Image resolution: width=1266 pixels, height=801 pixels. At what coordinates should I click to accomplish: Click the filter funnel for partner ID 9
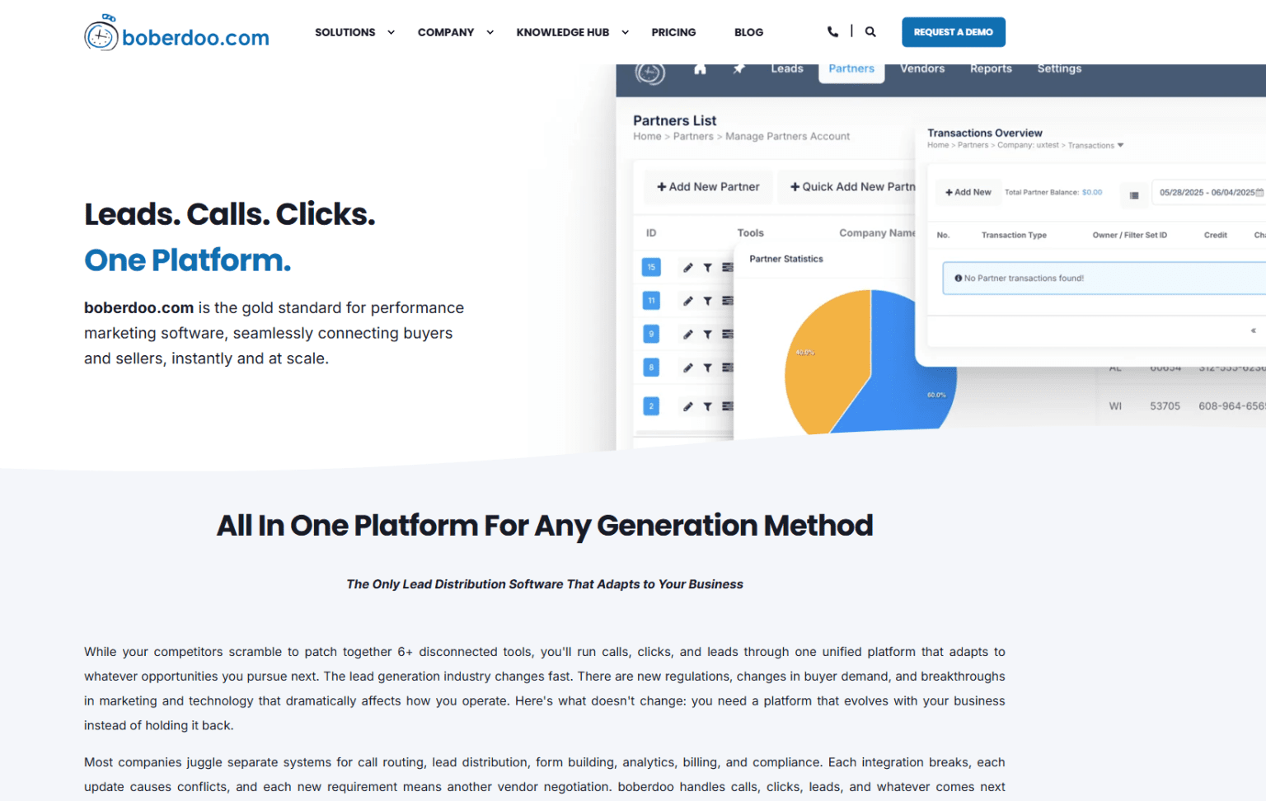[707, 335]
